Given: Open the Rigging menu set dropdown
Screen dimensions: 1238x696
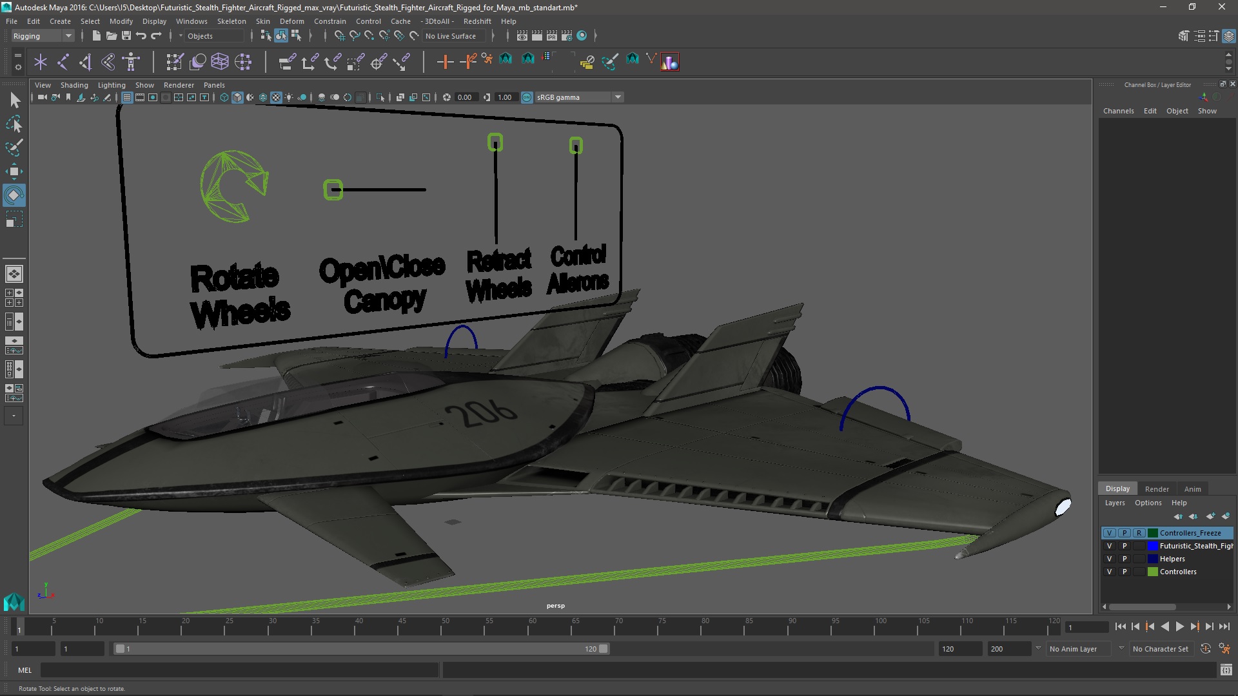Looking at the screenshot, I should [x=42, y=36].
